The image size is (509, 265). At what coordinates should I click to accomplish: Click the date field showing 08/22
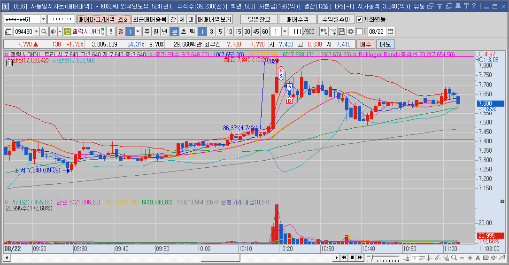377,31
